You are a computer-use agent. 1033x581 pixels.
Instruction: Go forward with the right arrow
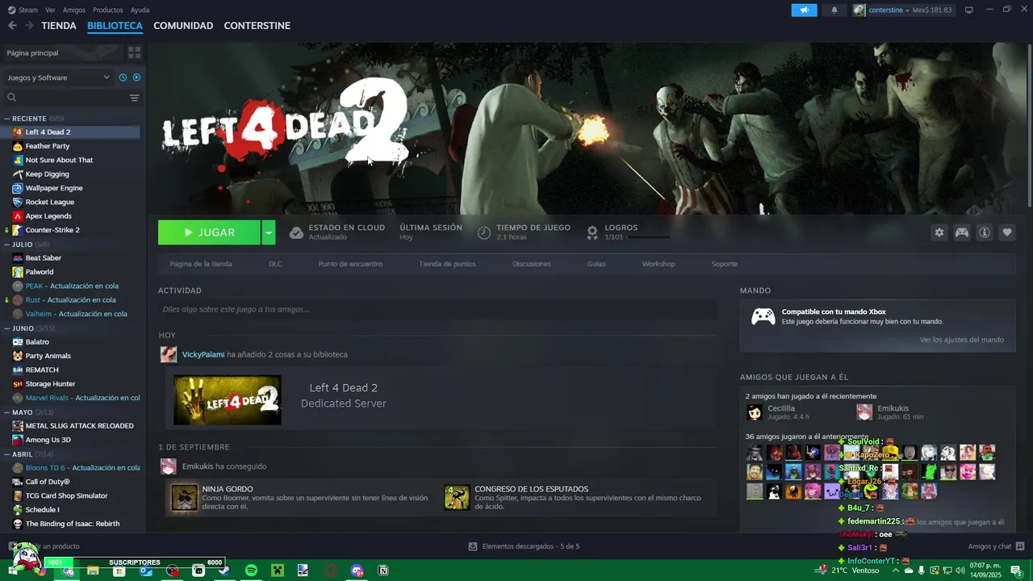pos(29,26)
